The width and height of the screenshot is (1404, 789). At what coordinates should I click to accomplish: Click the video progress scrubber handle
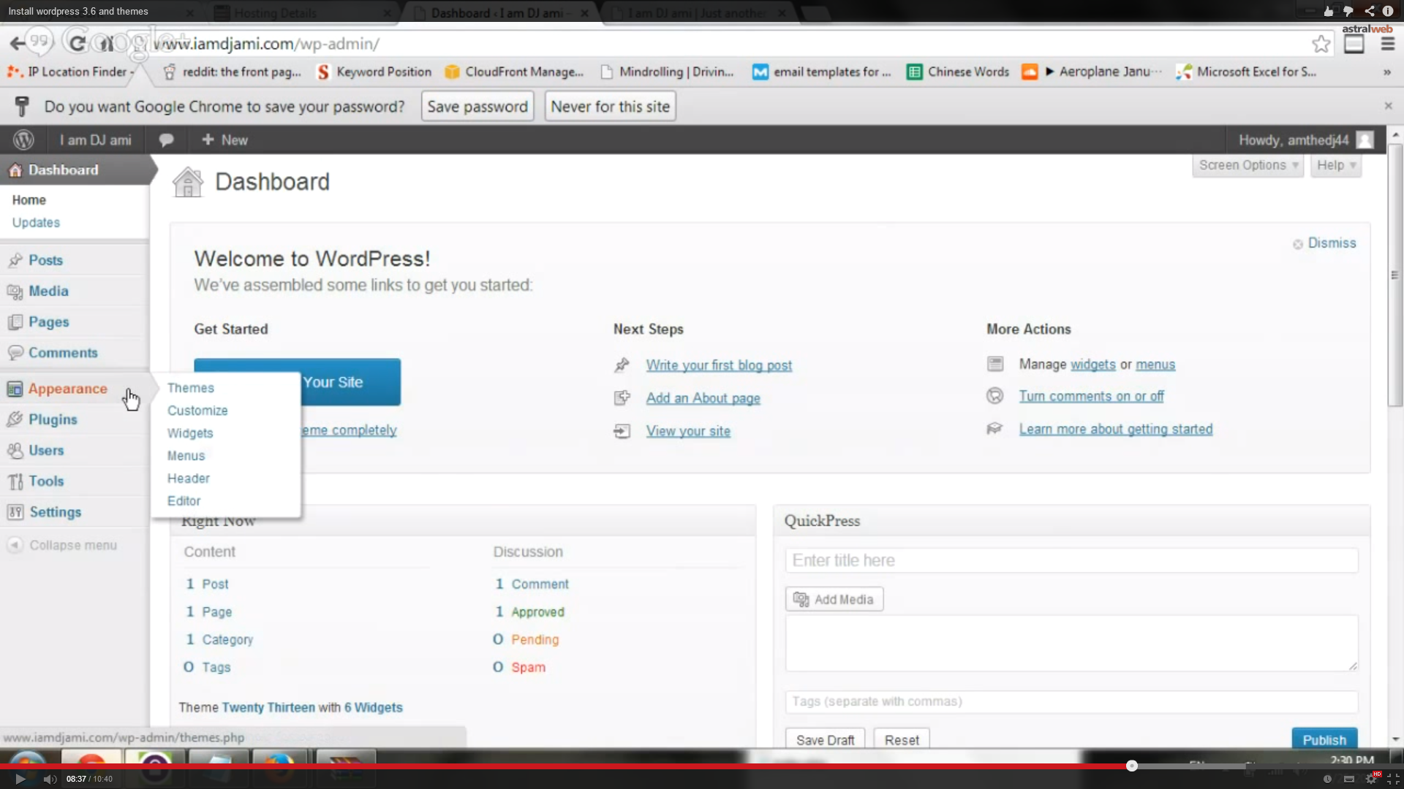(x=1131, y=766)
